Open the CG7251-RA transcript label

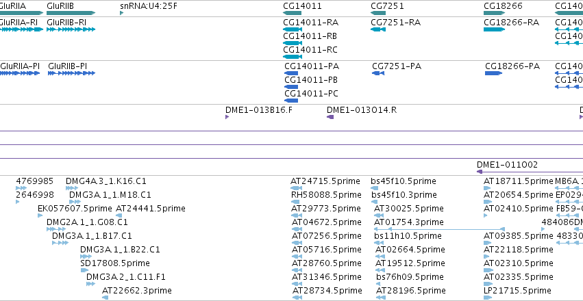click(395, 23)
